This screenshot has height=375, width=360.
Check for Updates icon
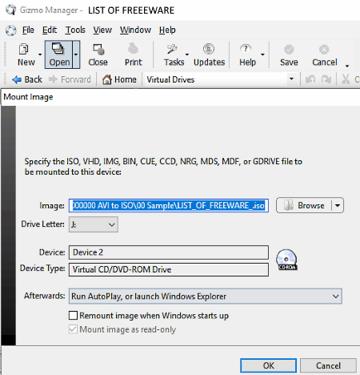pyautogui.click(x=209, y=49)
